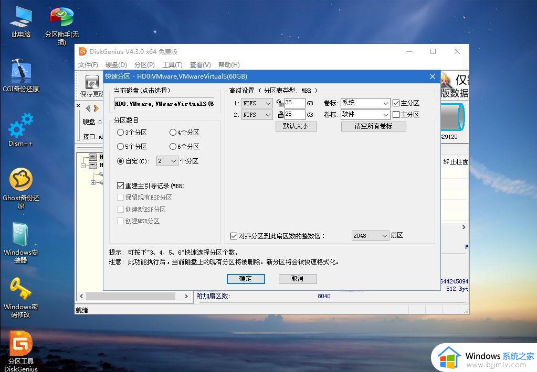Viewport: 537px width, 372px height.
Task: Open the 分区(P) menu
Action: tap(144, 65)
